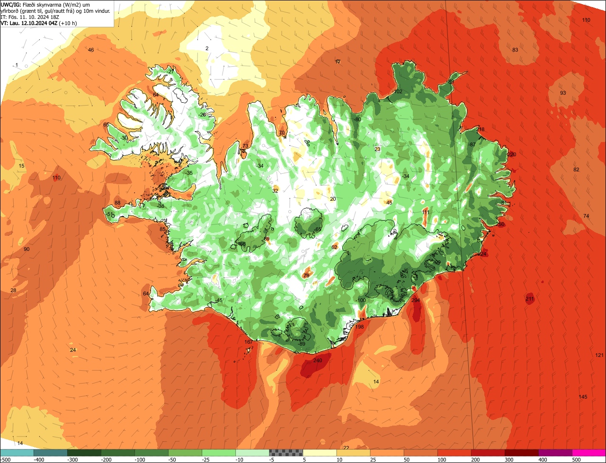Click the heat flux value 28
Image resolution: width=606 pixels, height=463 pixels.
[13, 291]
